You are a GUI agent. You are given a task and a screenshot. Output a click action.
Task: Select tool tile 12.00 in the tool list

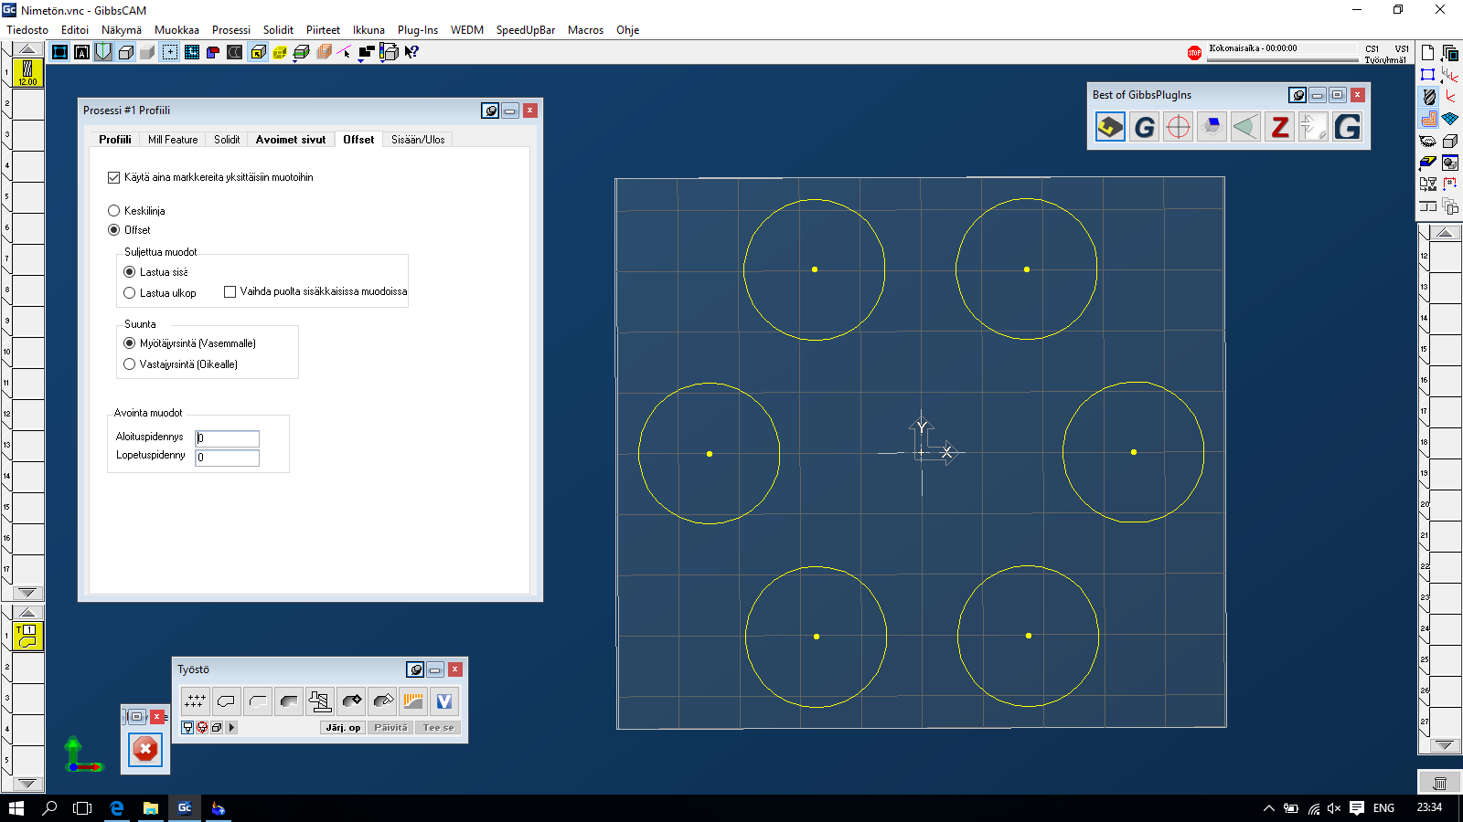pos(27,72)
